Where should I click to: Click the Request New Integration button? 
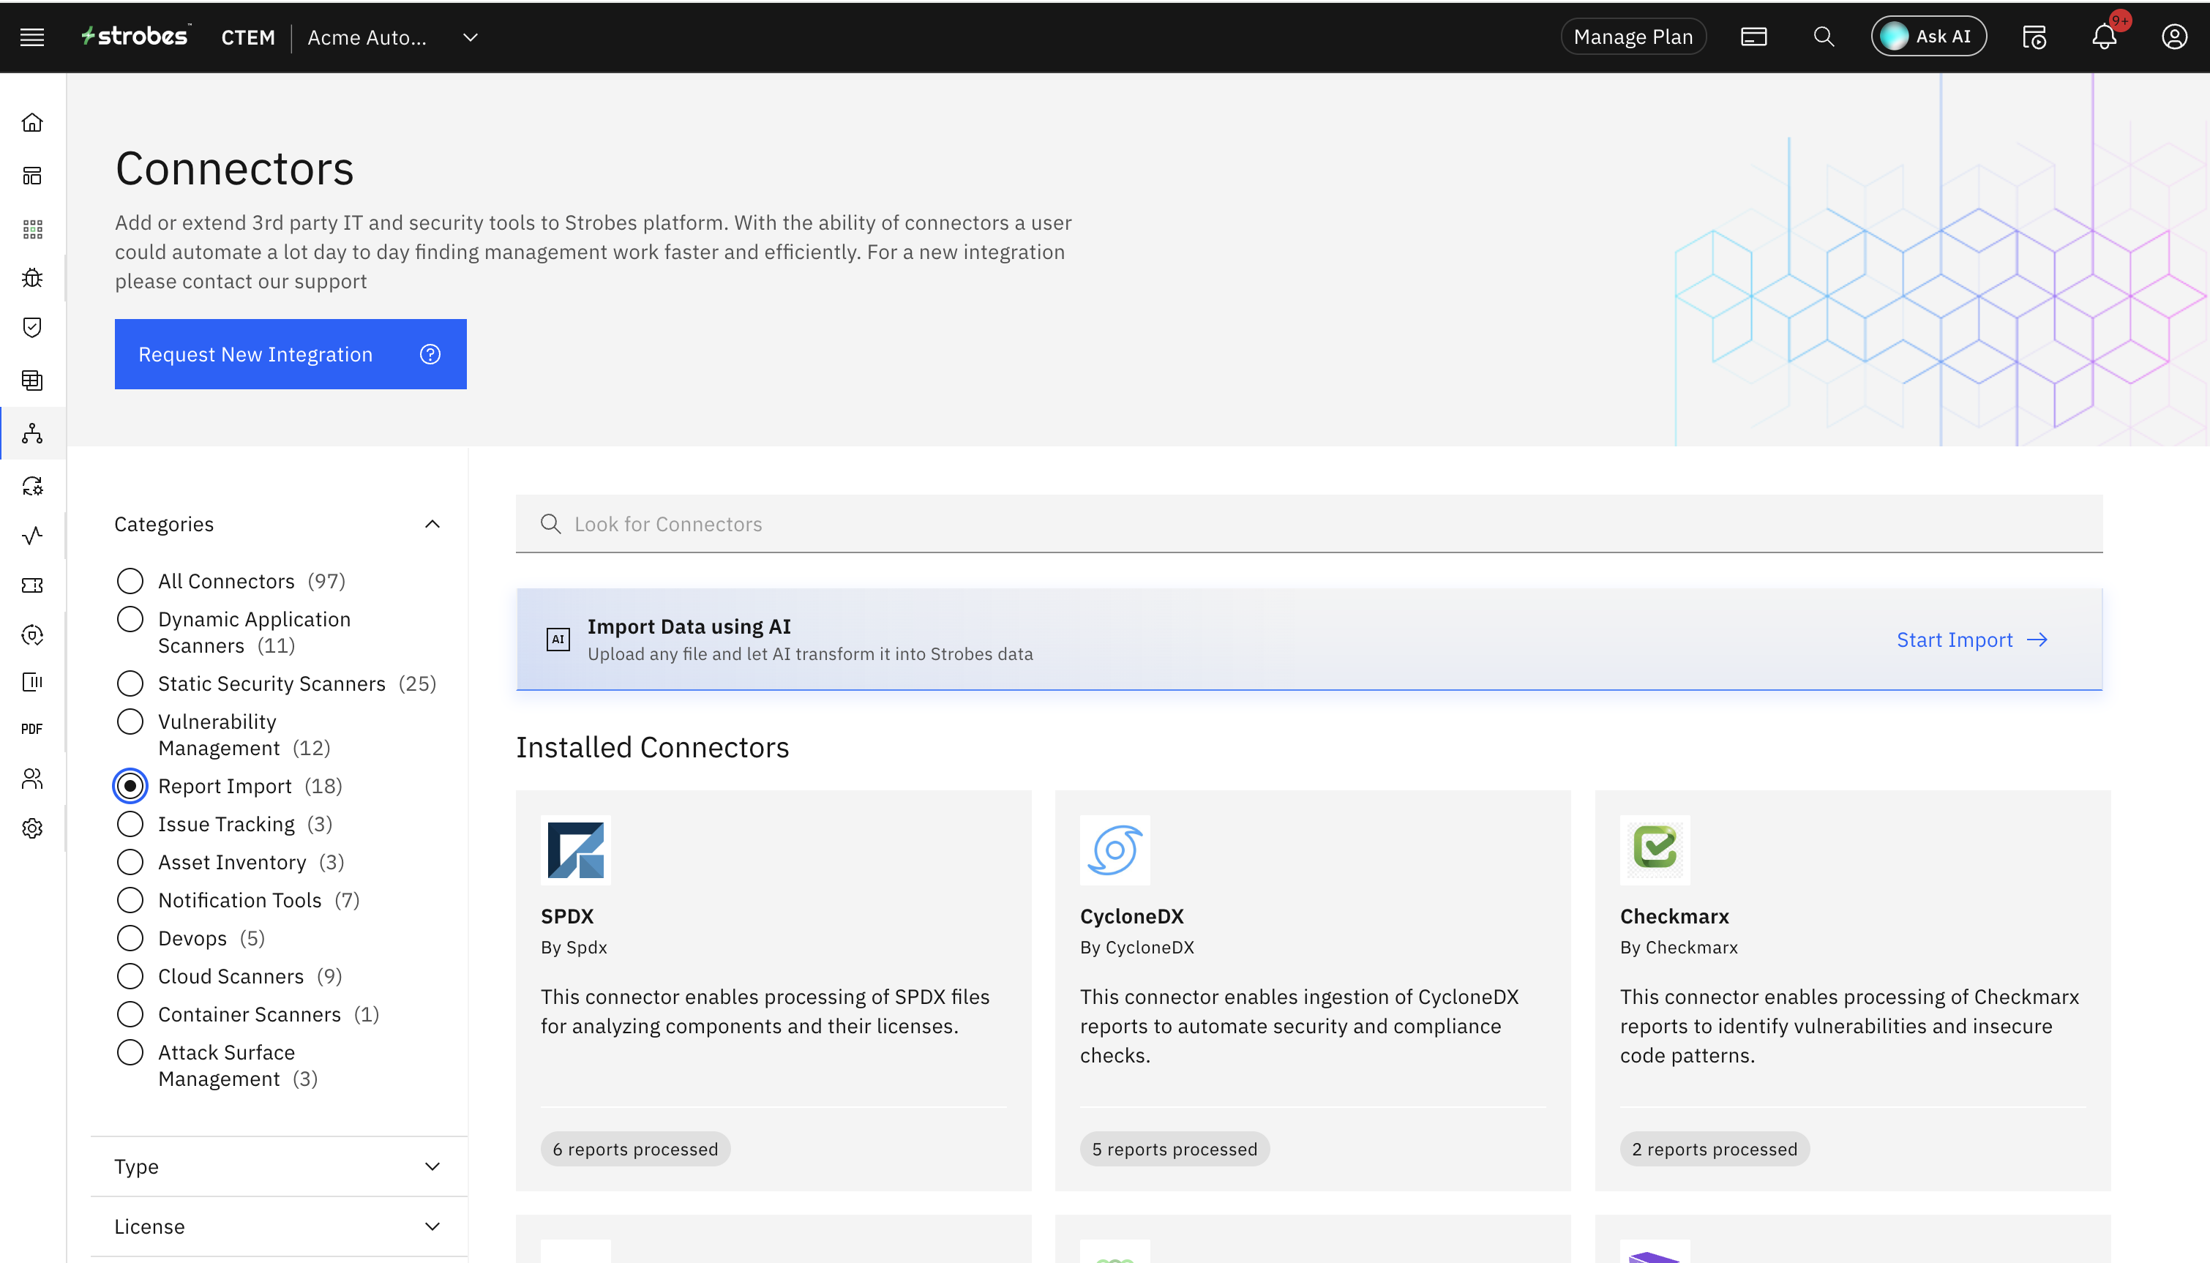(290, 354)
